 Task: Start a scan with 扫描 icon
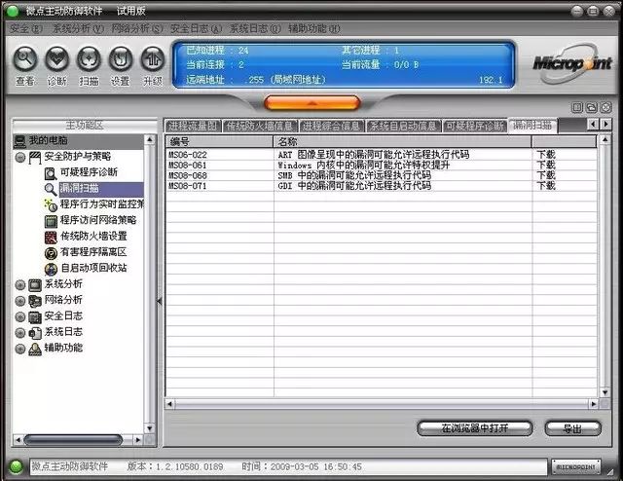tap(89, 59)
